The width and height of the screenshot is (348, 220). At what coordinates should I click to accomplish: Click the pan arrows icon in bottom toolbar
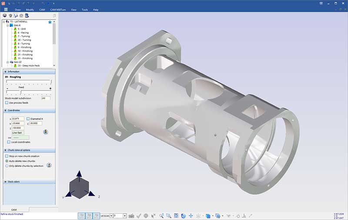pos(191,216)
